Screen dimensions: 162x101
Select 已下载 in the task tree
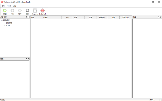pos(8,25)
